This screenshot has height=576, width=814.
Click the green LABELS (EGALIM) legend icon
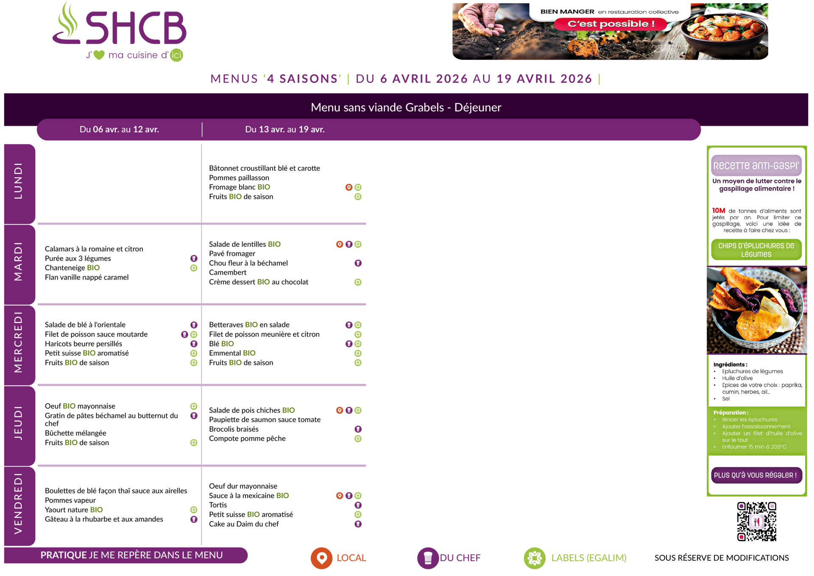click(x=534, y=558)
